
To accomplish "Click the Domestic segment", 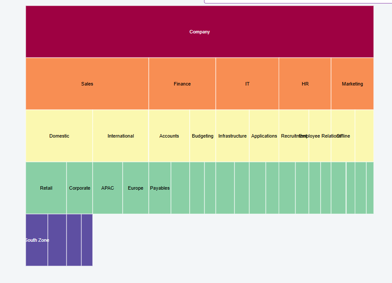I will (x=59, y=136).
